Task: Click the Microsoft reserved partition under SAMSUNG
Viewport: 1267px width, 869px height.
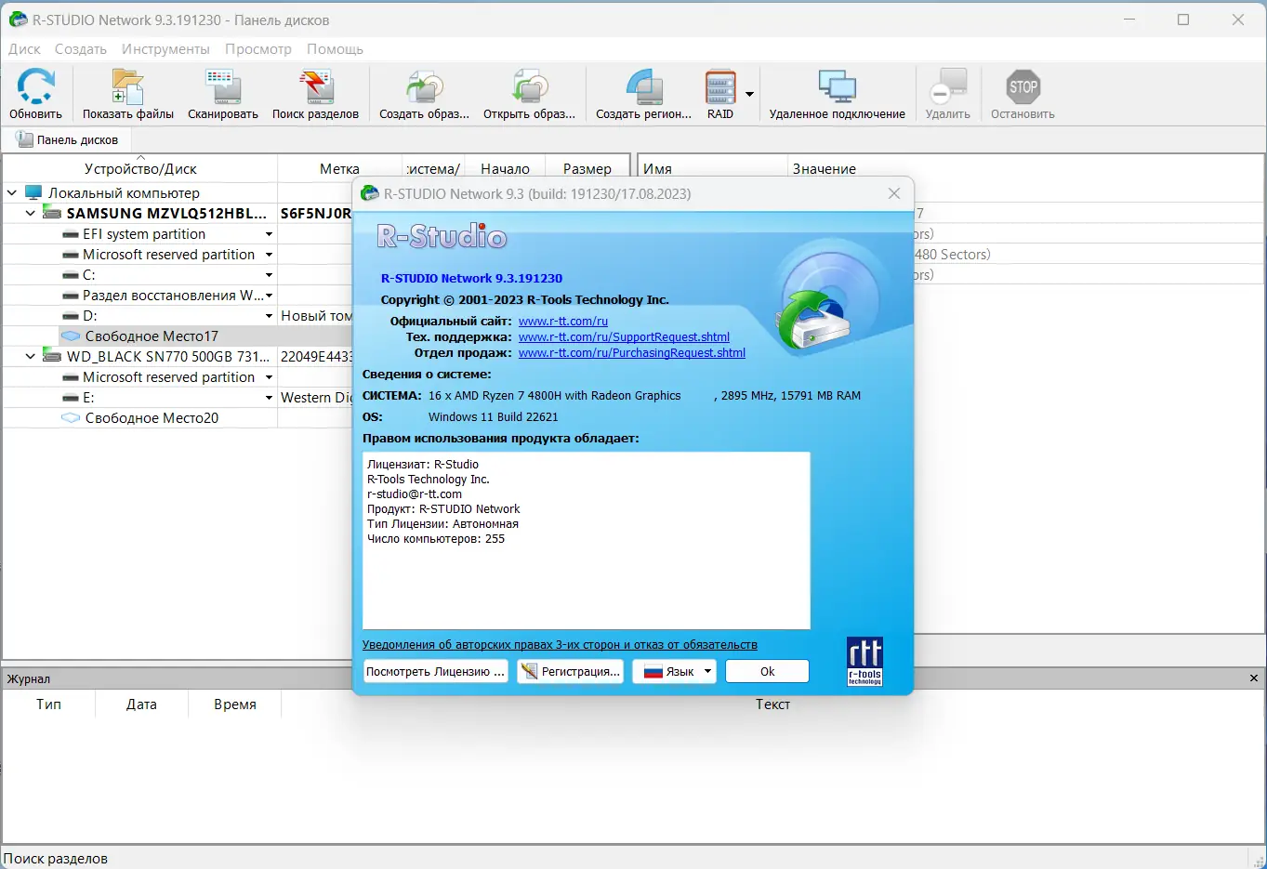Action: pos(168,255)
